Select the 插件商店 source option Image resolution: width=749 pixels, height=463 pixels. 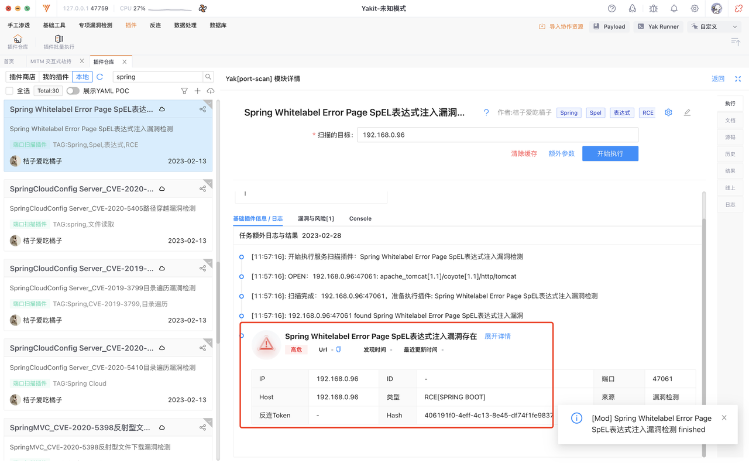pyautogui.click(x=22, y=77)
